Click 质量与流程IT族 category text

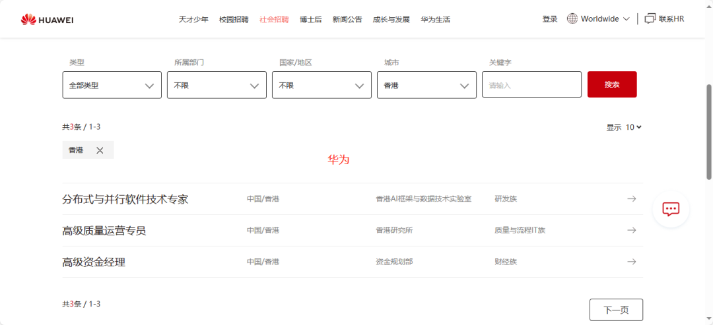[520, 231]
